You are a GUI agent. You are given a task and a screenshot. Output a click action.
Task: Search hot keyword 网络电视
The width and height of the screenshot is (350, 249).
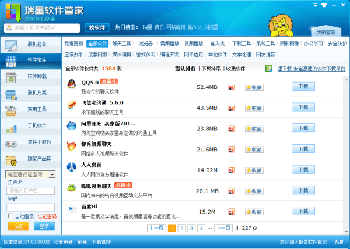click(x=176, y=27)
